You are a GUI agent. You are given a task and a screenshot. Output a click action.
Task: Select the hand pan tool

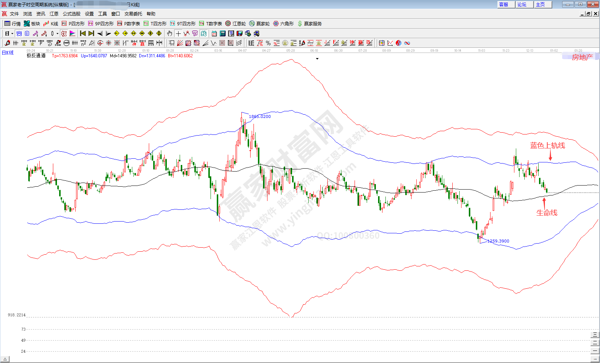click(x=169, y=33)
